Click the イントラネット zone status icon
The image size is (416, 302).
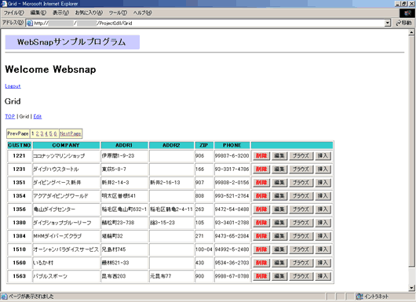tap(359, 297)
